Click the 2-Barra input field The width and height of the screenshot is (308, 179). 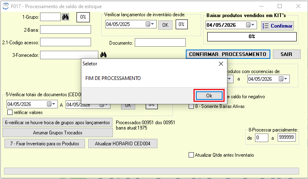66,30
